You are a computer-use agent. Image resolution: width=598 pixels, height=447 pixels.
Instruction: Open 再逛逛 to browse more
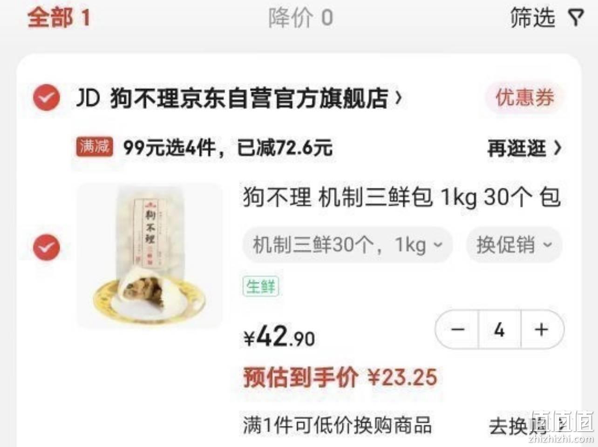(x=524, y=149)
